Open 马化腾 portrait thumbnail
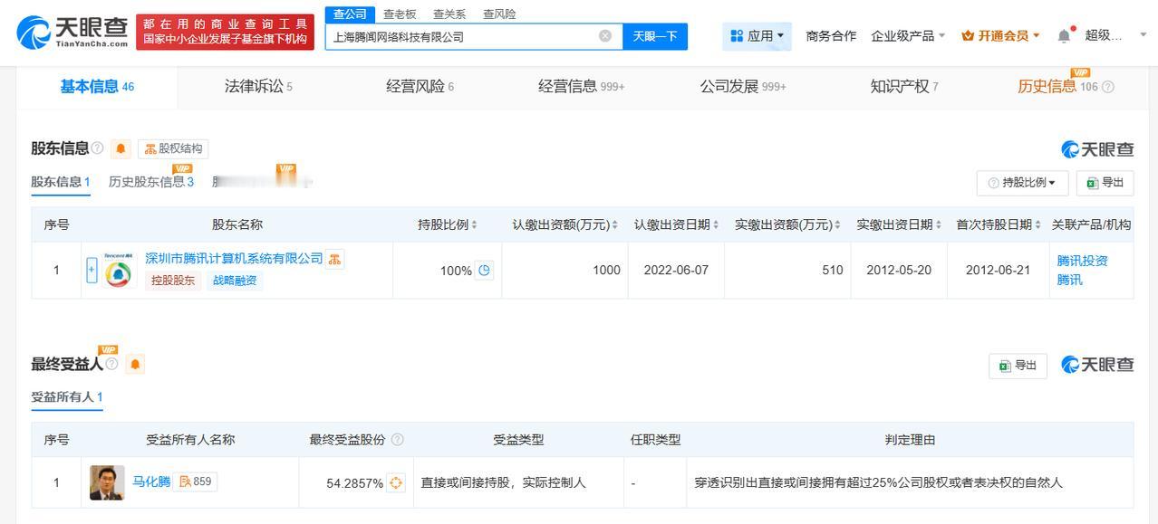This screenshot has width=1158, height=524. [x=107, y=482]
